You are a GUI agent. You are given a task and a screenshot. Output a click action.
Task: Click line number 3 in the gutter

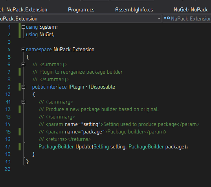coord(9,42)
